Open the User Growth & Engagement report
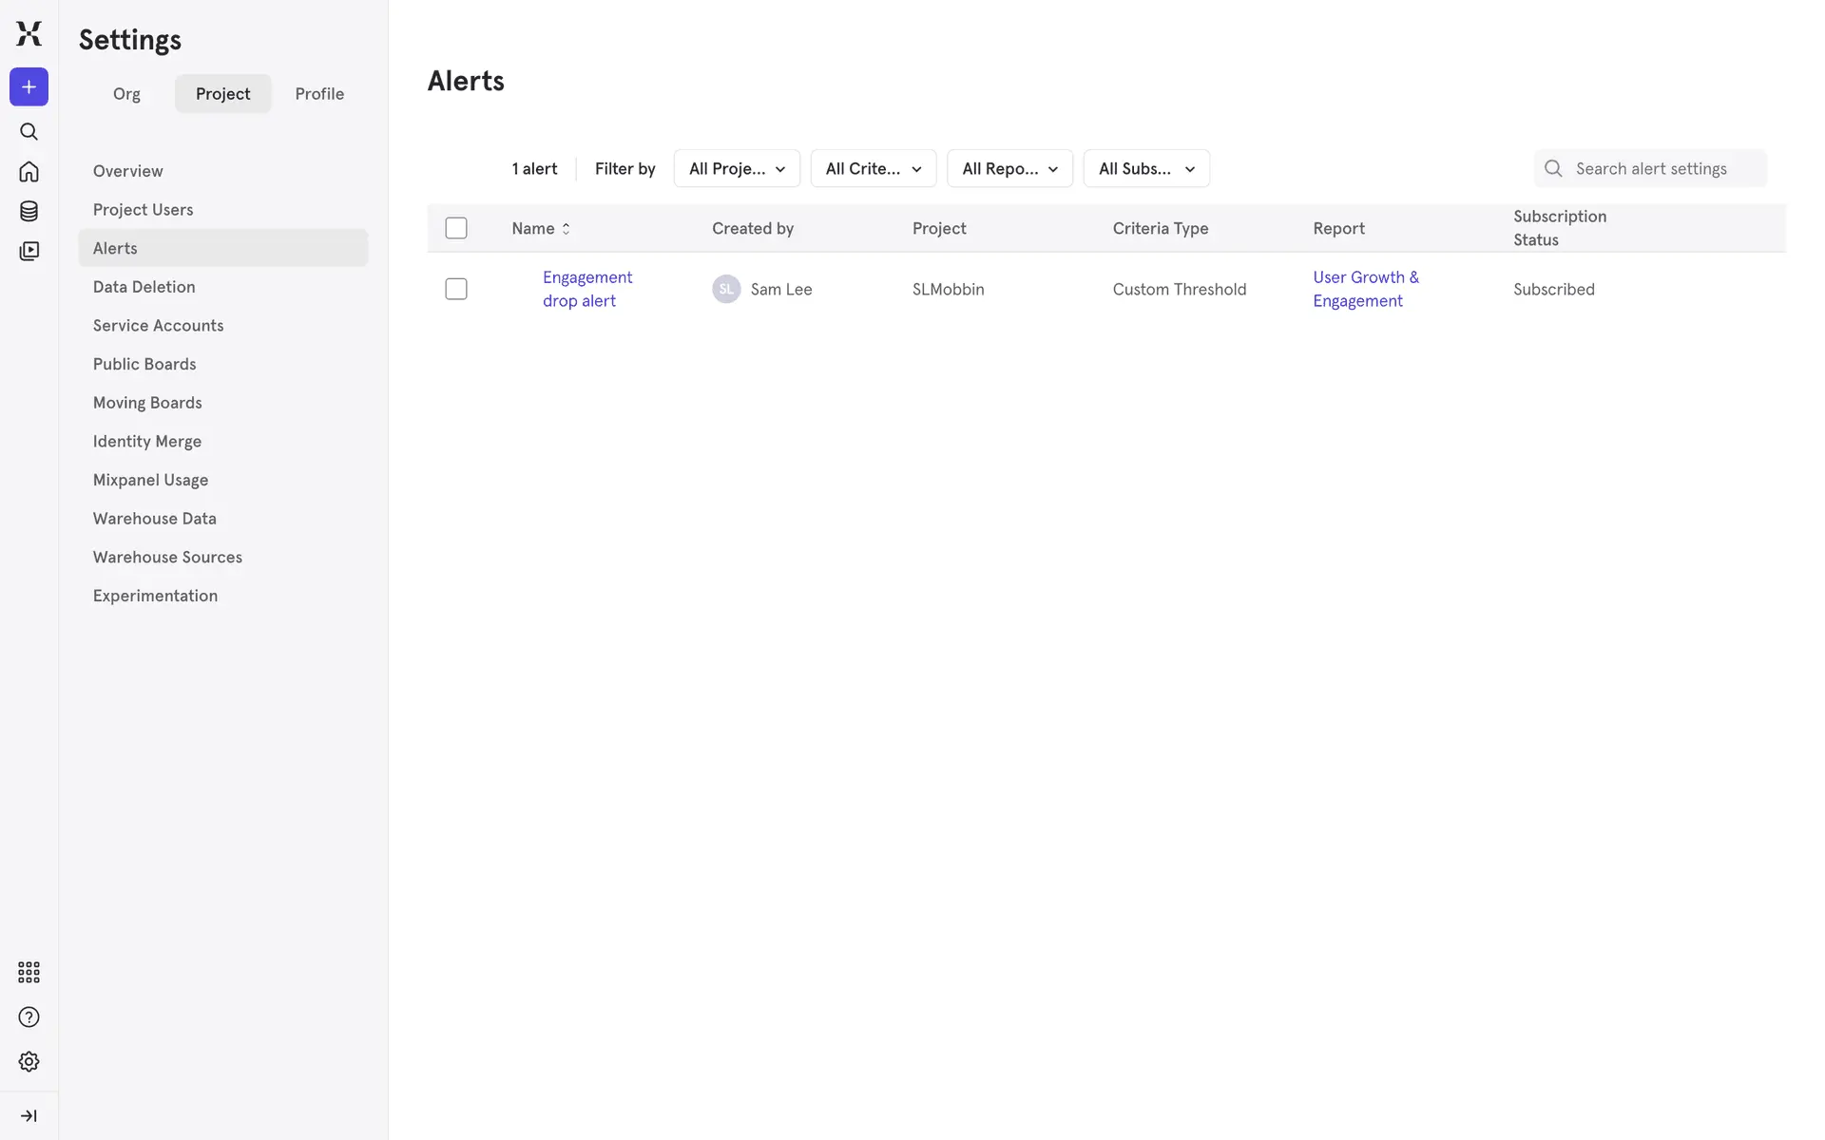 (x=1365, y=289)
